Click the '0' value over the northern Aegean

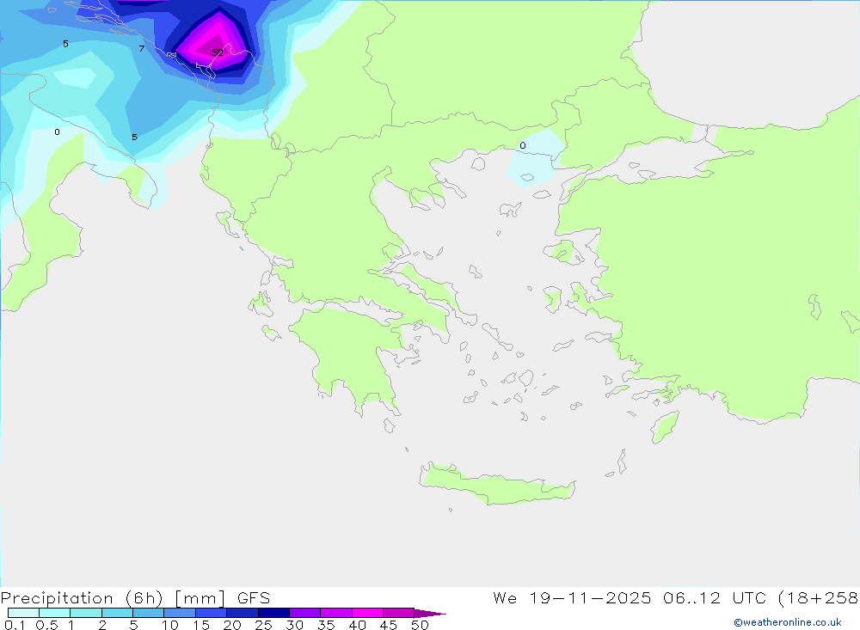tap(523, 145)
